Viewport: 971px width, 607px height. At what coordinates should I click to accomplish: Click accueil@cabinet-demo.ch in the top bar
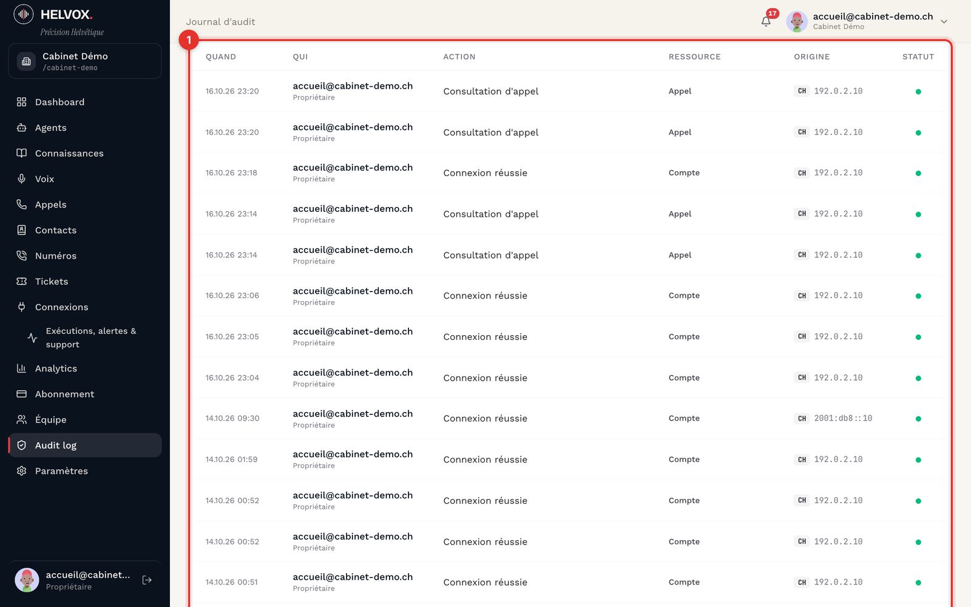pyautogui.click(x=873, y=16)
